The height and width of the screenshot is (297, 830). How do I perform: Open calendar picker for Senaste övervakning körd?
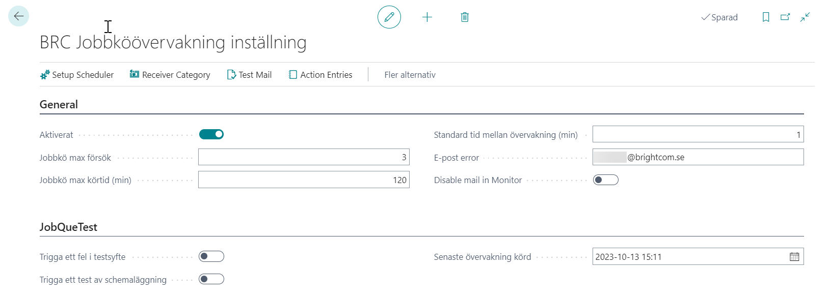tap(794, 257)
